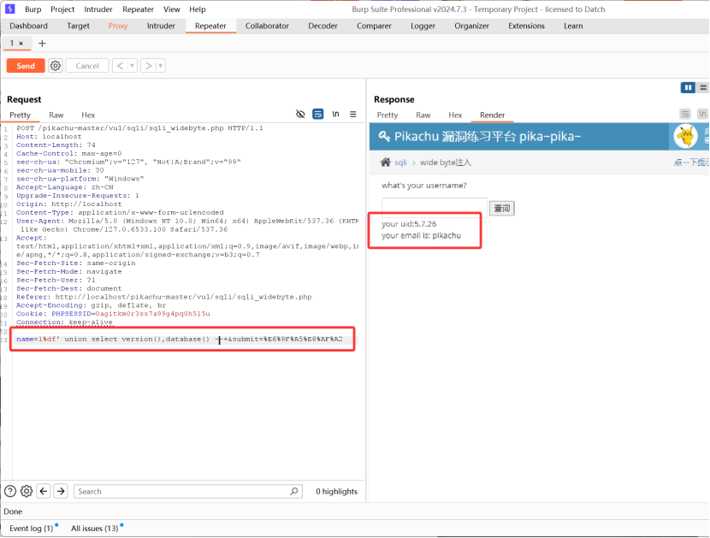This screenshot has height=538, width=710.
Task: Open the Request panel hamburger menu
Action: click(352, 114)
